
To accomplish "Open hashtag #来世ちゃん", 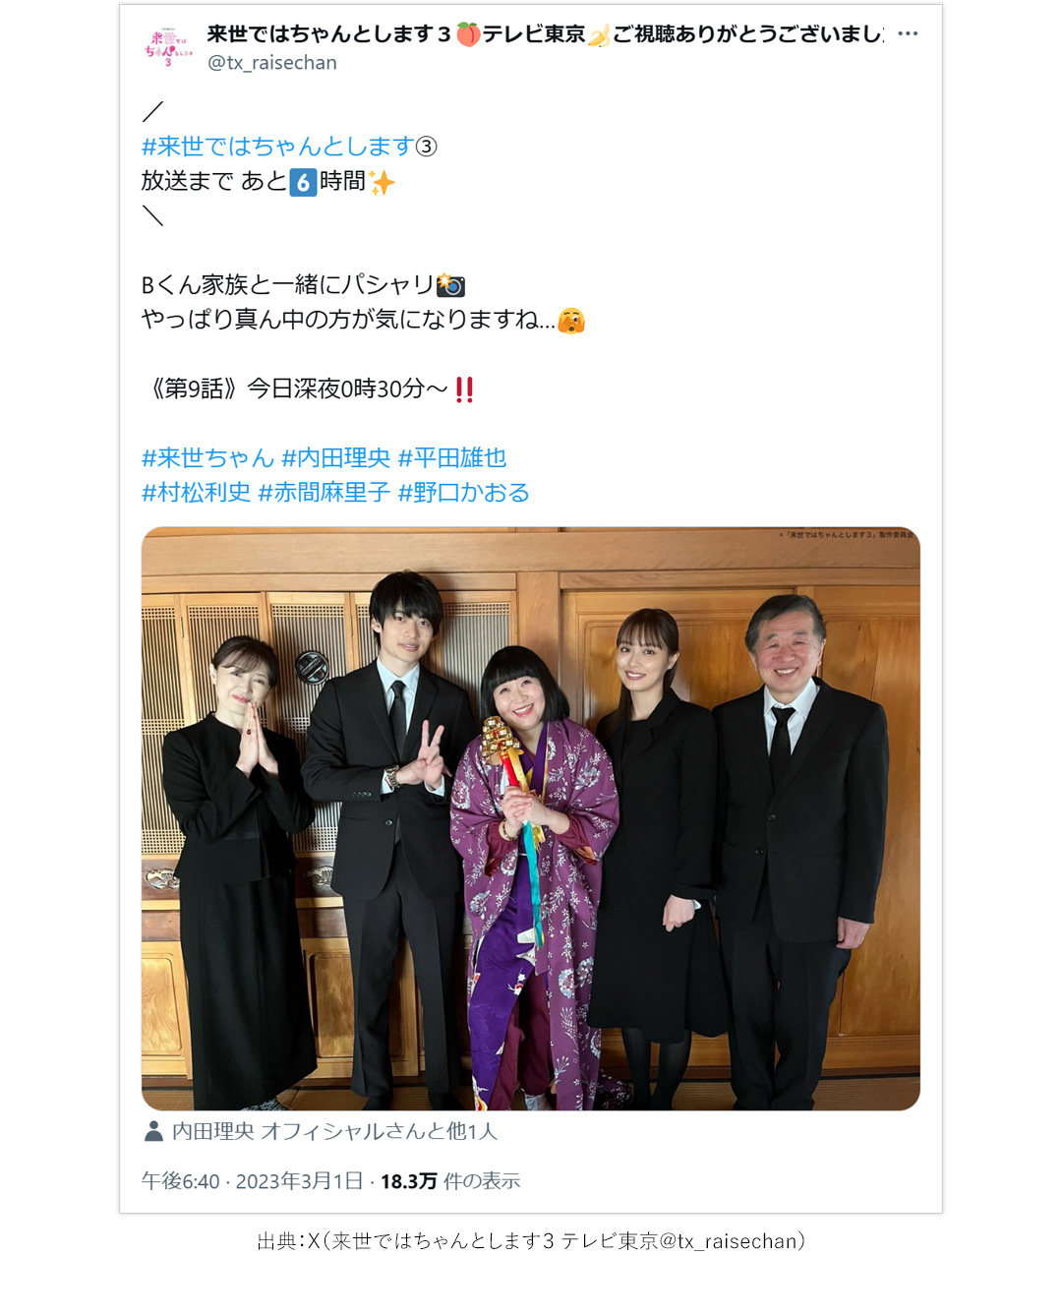I will tap(207, 458).
